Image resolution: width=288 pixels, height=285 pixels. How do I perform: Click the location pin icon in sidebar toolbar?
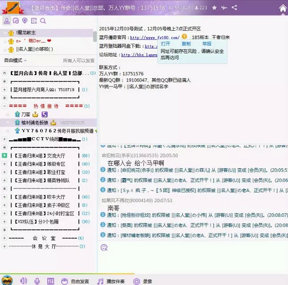coord(25,21)
